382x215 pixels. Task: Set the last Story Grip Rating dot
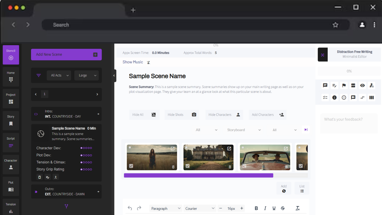click(91, 169)
